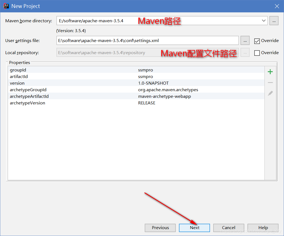Select the groupId property row
The image size is (284, 236).
pos(136,70)
